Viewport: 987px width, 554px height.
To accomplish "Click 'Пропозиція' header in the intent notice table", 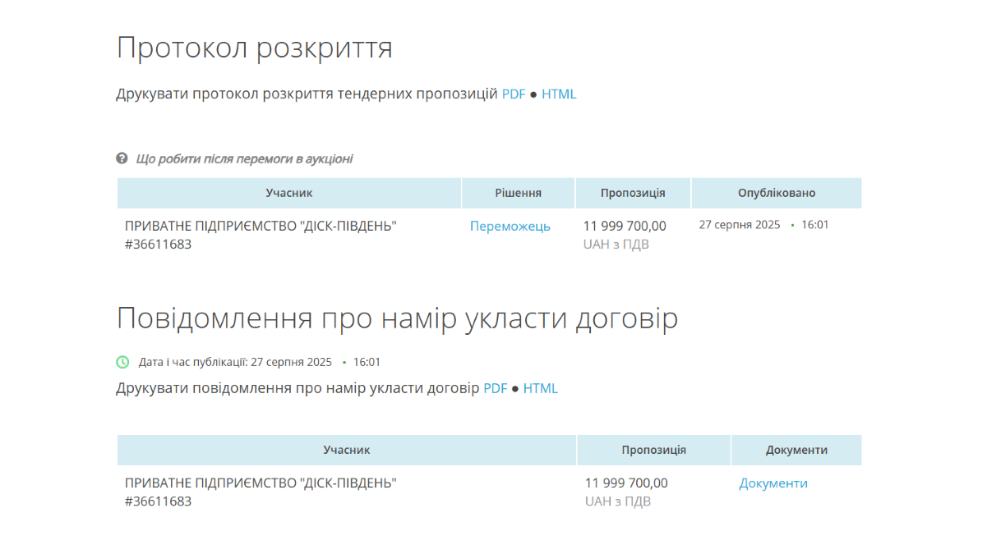I will tap(654, 450).
